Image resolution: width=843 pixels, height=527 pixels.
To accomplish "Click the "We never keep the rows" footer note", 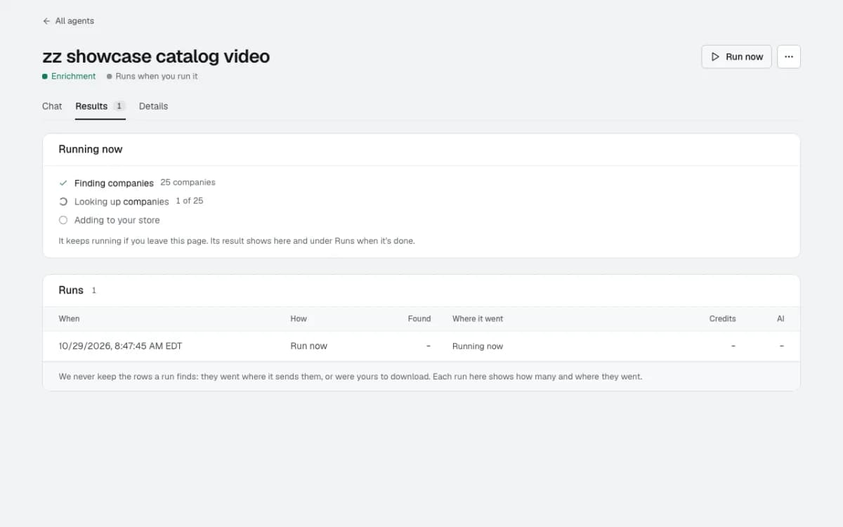I will [351, 377].
